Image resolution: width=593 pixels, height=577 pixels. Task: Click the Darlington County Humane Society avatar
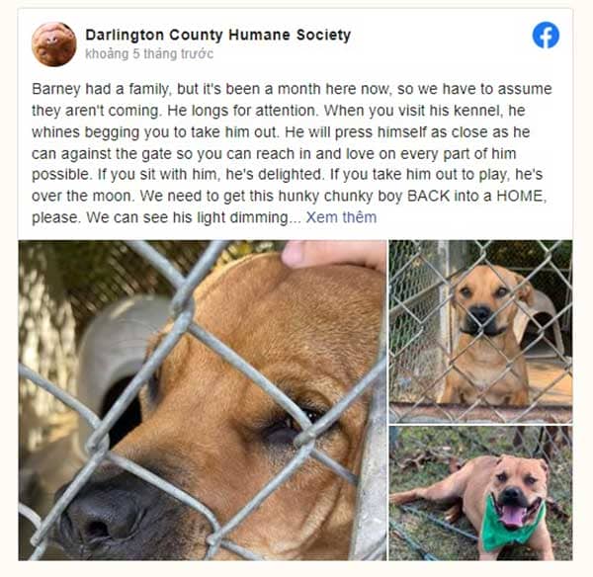click(54, 44)
